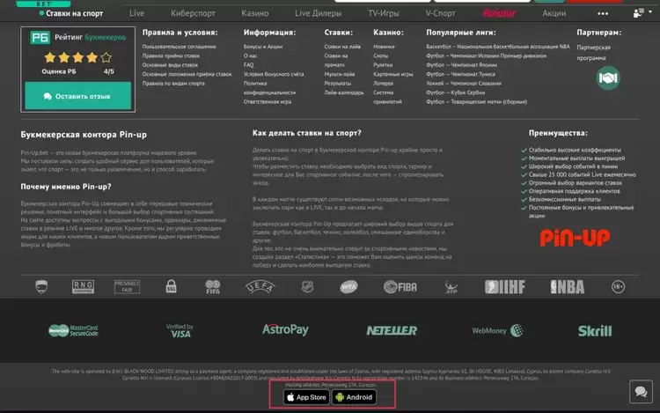This screenshot has height=413, width=660.
Task: Go to the Казино tab
Action: point(255,13)
